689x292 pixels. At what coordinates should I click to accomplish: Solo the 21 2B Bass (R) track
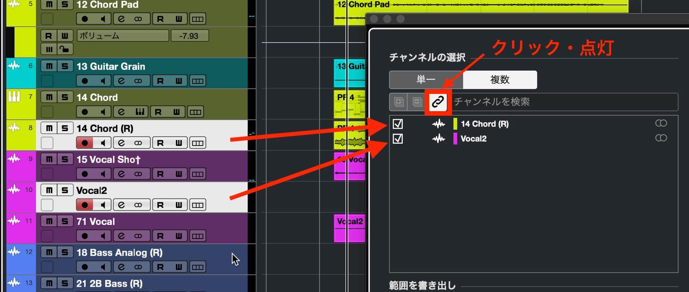[65, 283]
